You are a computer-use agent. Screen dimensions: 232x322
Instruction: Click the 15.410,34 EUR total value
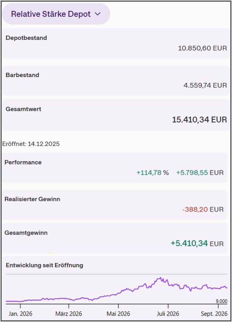point(199,119)
